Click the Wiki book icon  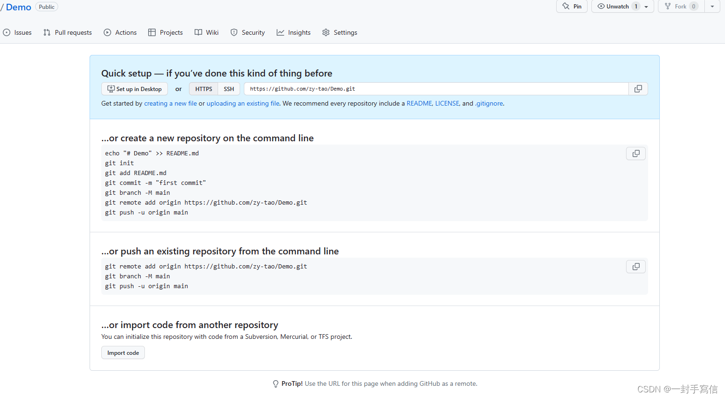tap(198, 32)
